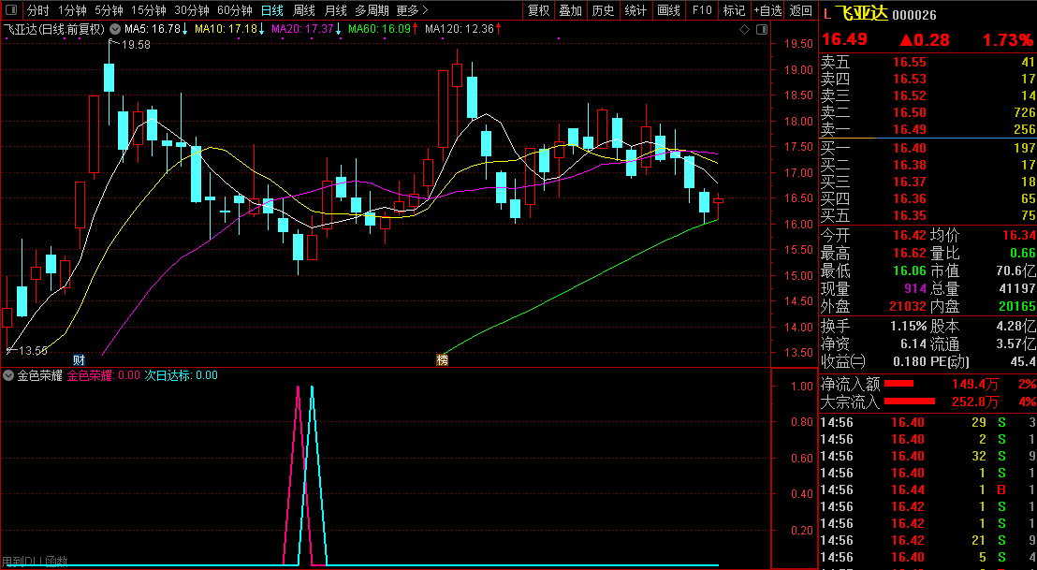Click the L margin-trading flag icon
The height and width of the screenshot is (570, 1037).
[826, 14]
